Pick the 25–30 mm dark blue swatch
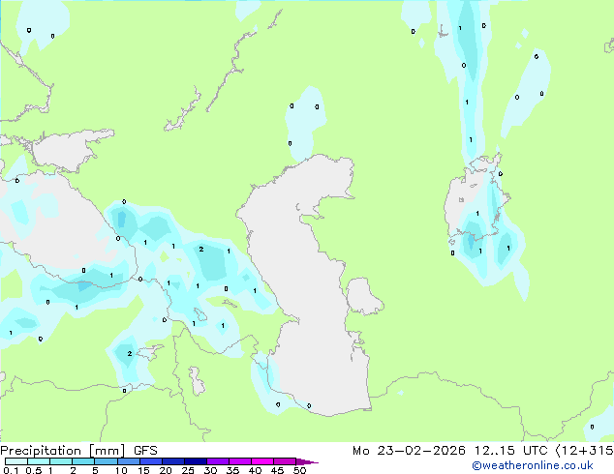Viewport: 614px width, 474px height. [x=196, y=461]
